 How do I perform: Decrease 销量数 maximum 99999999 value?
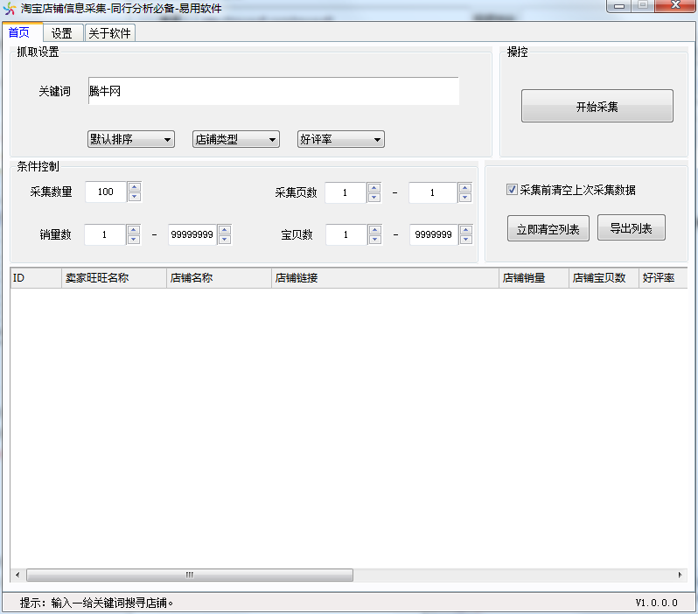click(x=225, y=240)
